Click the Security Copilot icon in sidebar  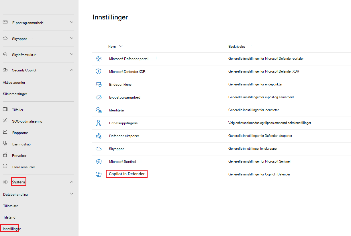[x=5, y=70]
